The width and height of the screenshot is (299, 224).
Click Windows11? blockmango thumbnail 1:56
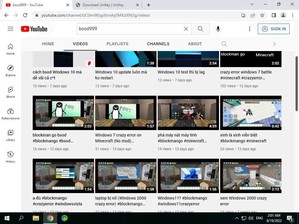188,176
